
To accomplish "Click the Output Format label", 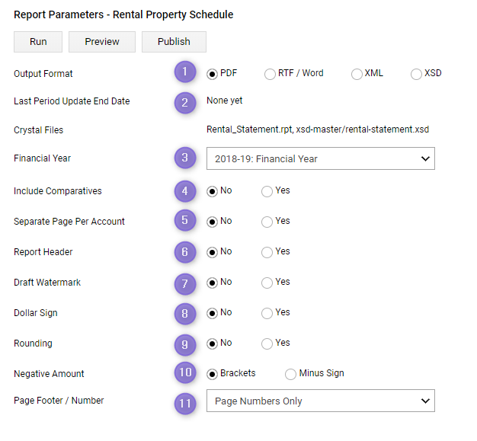I will pos(43,74).
